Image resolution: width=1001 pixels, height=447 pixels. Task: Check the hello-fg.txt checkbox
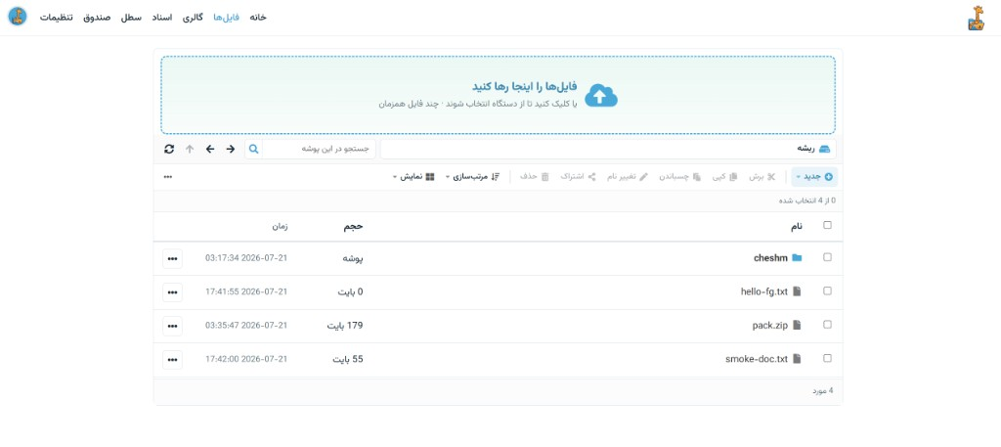(x=827, y=291)
